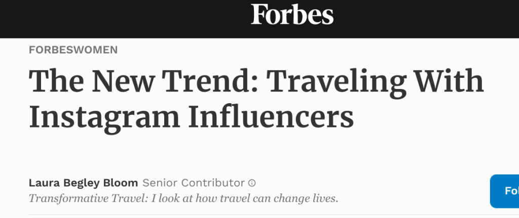This screenshot has height=218, width=519.
Task: Click the "Senior Contributor" label
Action: click(x=194, y=183)
